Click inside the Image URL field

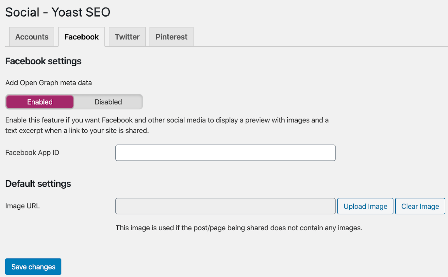pos(225,206)
